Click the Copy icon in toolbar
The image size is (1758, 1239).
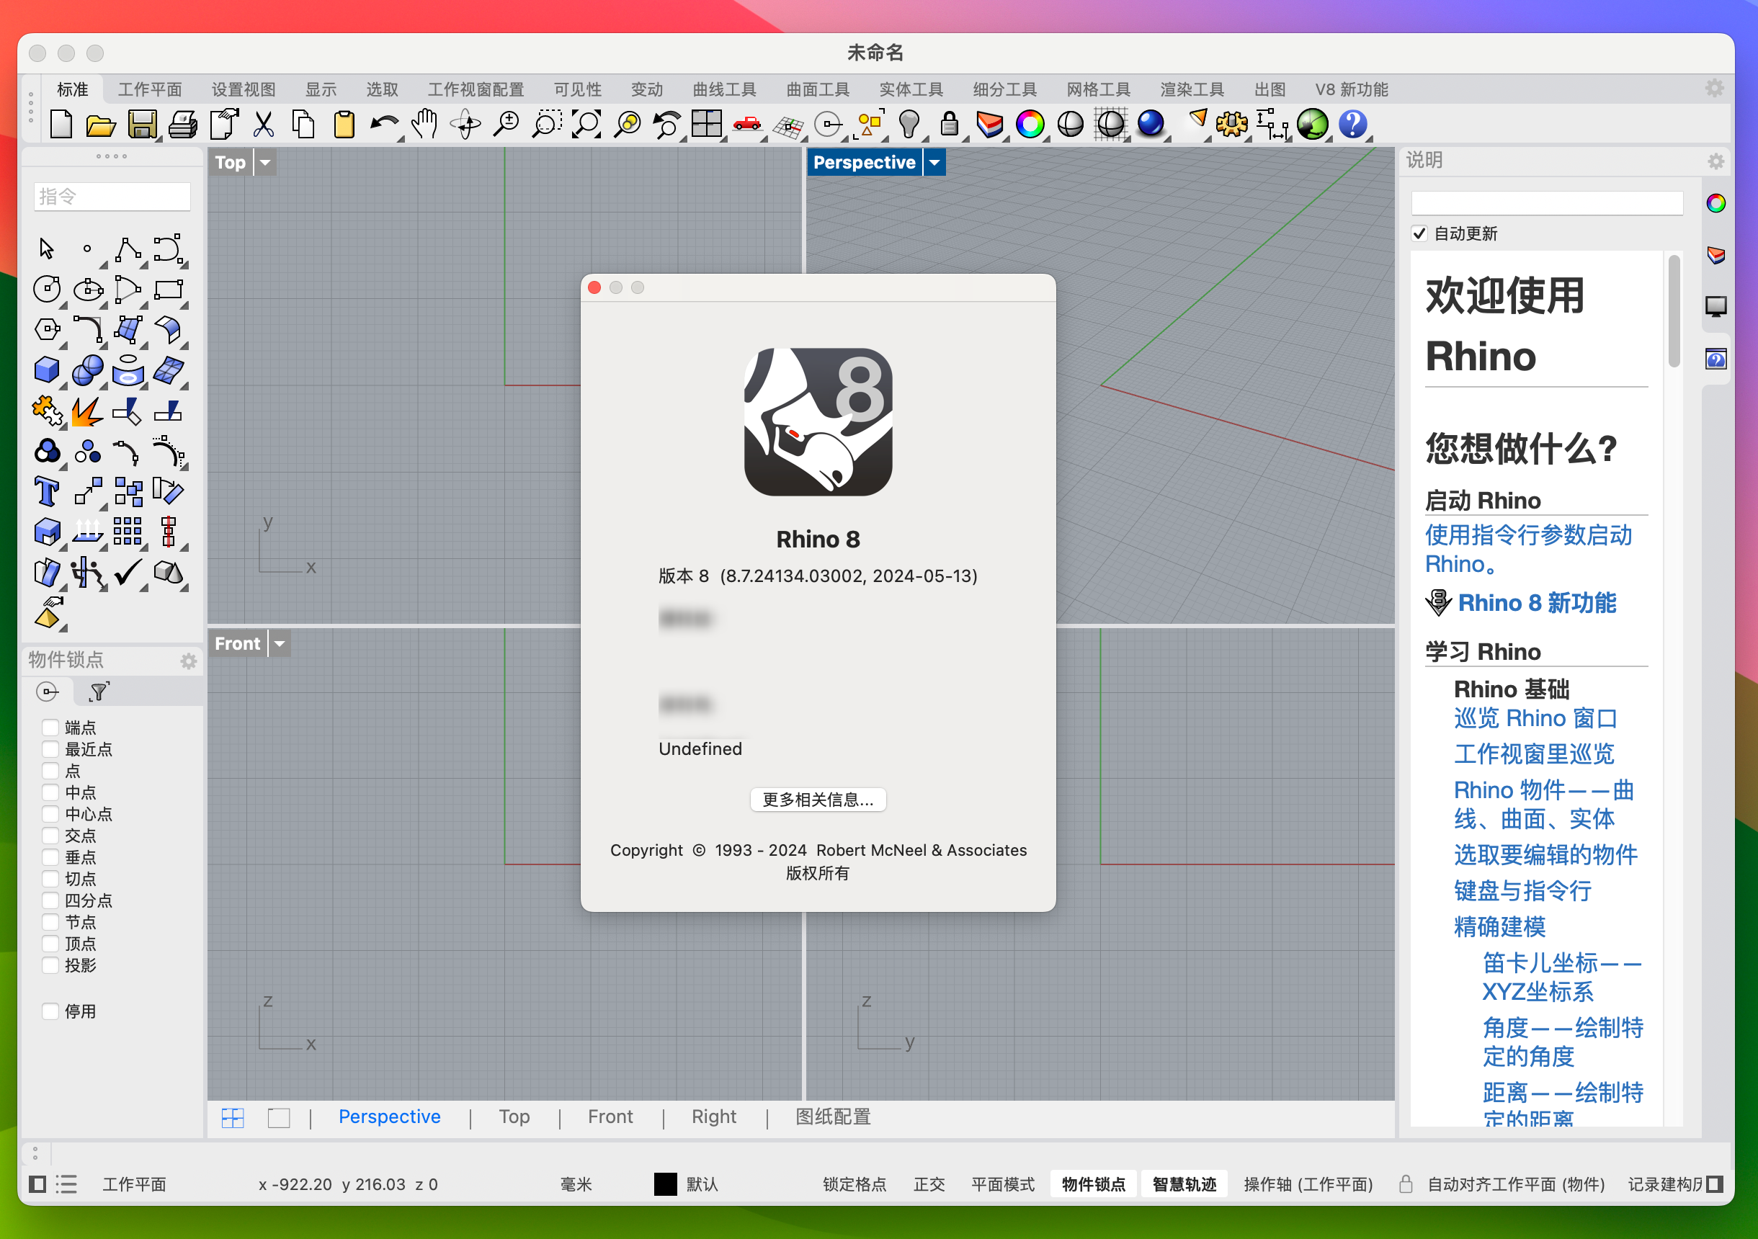click(x=304, y=124)
